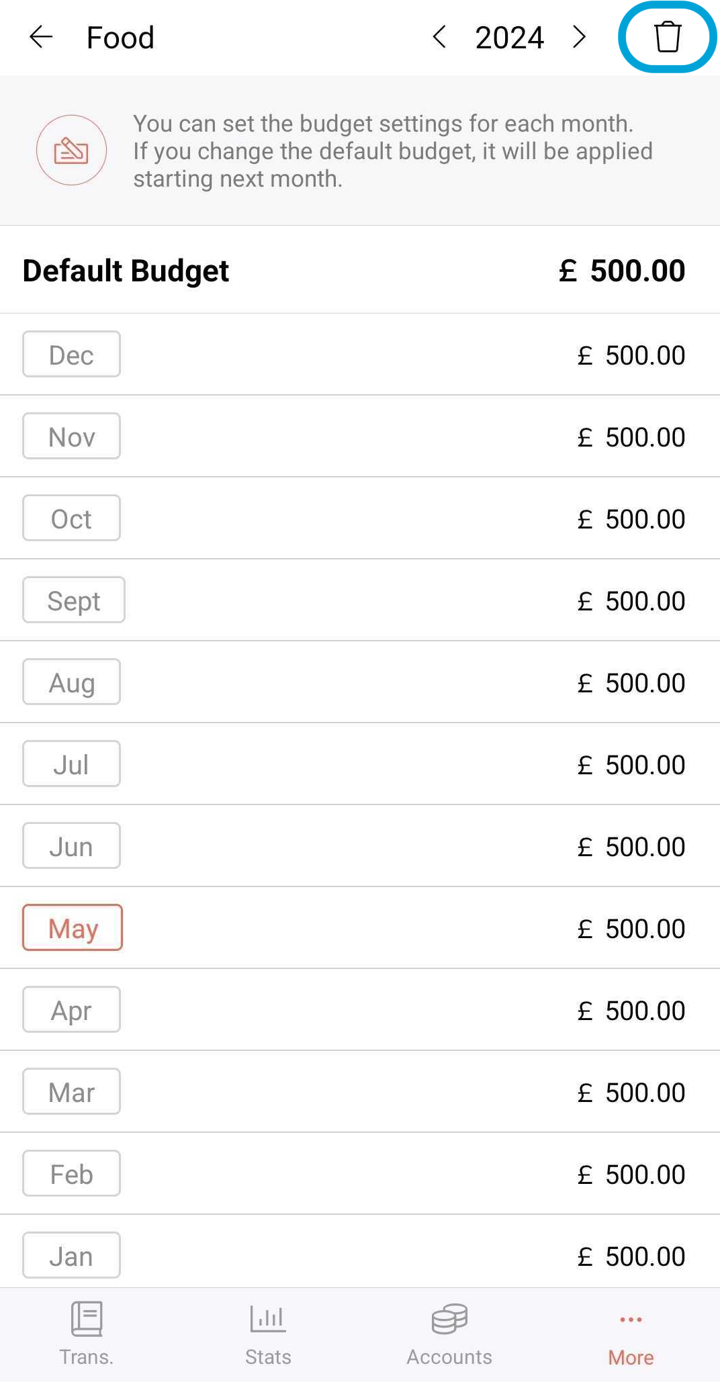
Task: Choose the Aug month button
Action: [x=71, y=682]
